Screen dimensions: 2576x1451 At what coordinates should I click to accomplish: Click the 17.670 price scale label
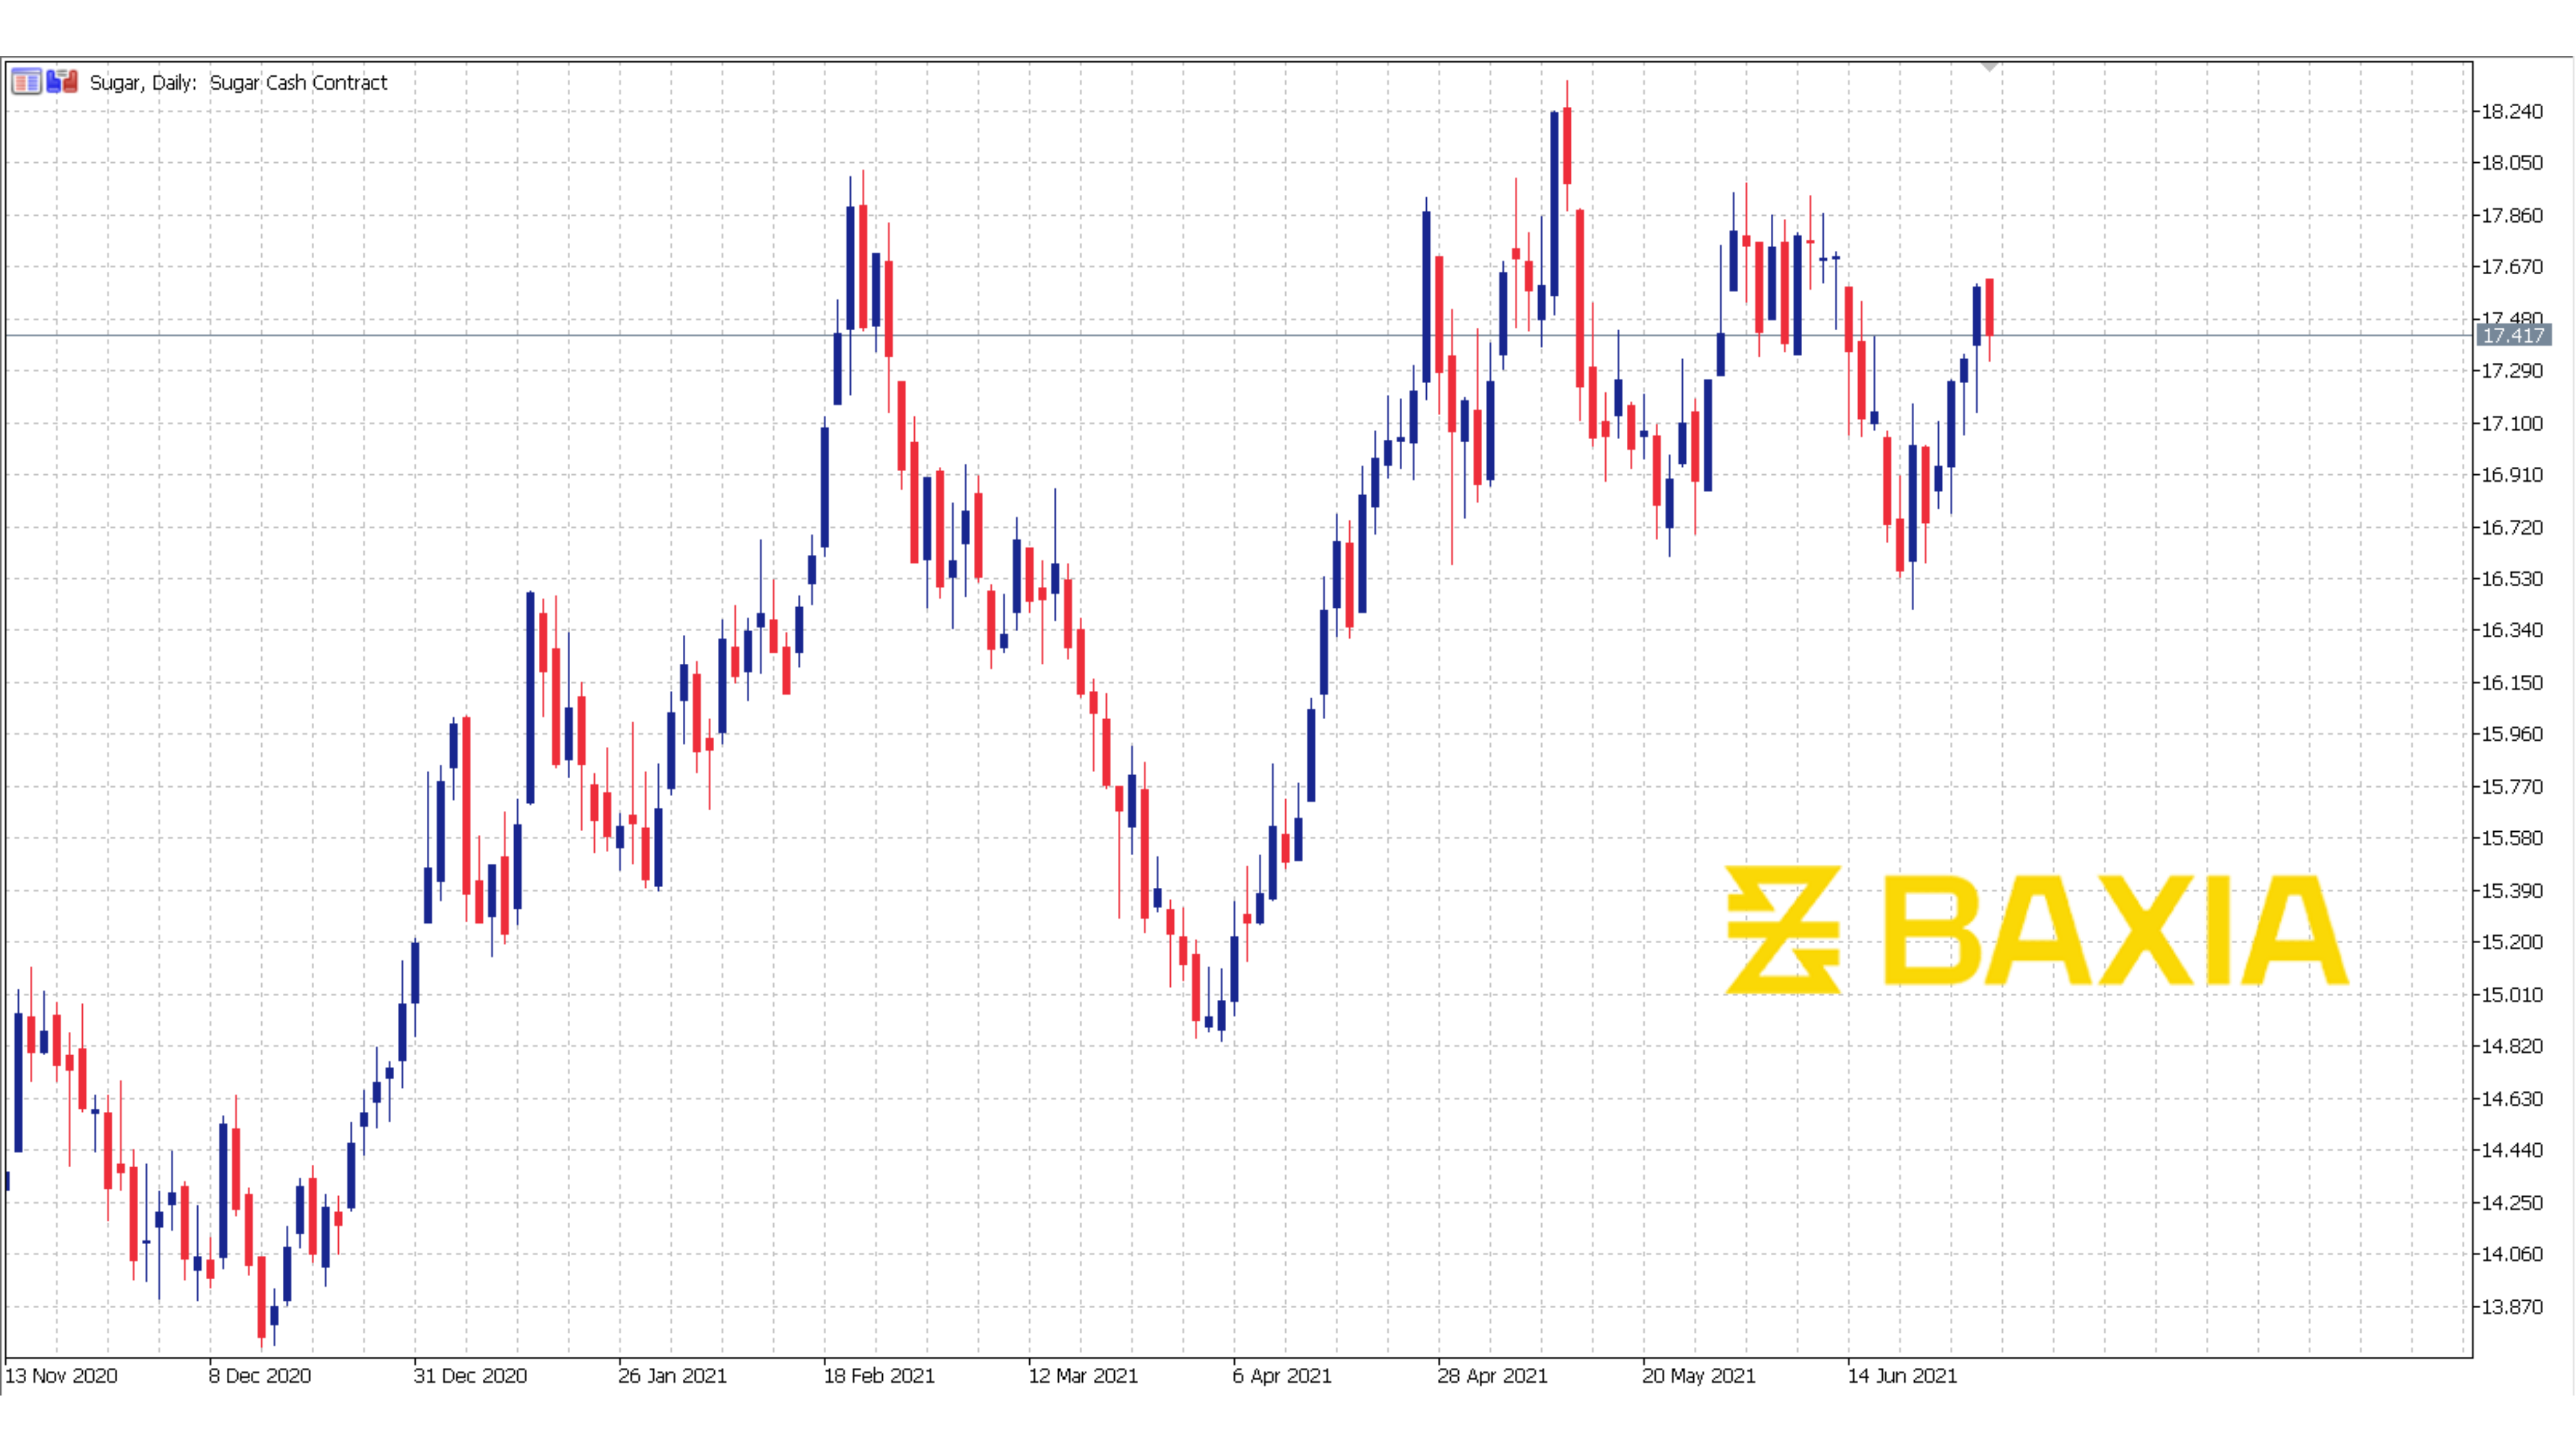pos(2512,267)
